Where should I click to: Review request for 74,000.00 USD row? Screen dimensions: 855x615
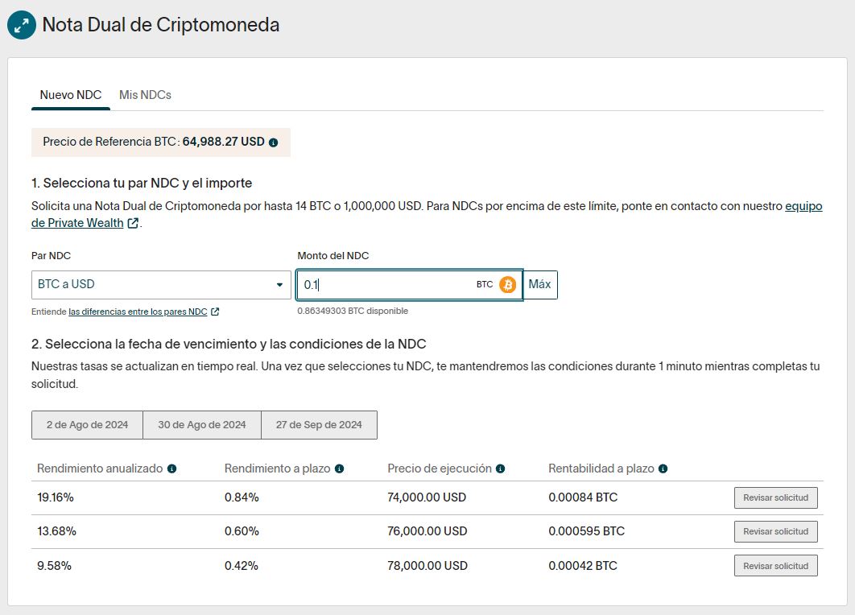pos(775,497)
